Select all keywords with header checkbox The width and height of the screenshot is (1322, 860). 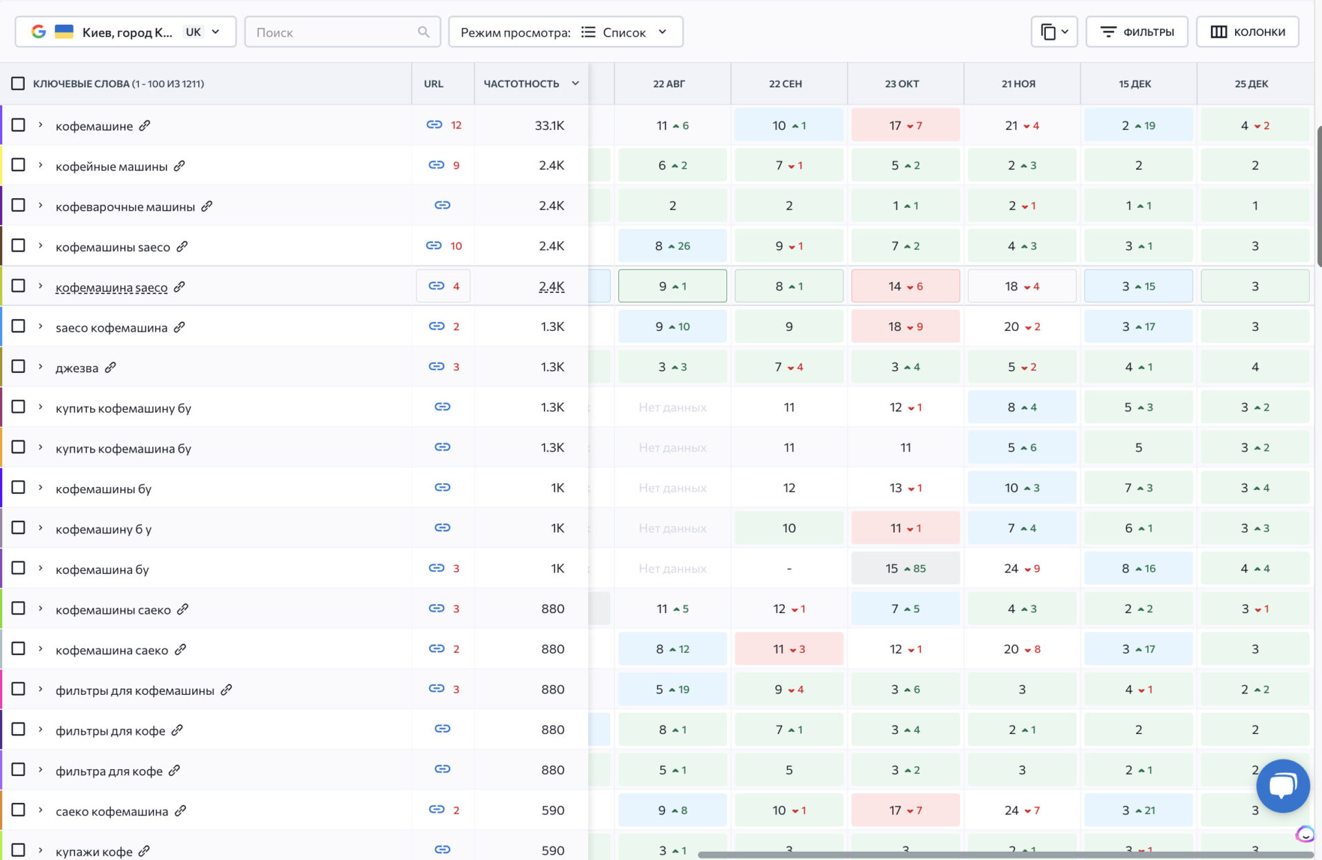point(18,83)
